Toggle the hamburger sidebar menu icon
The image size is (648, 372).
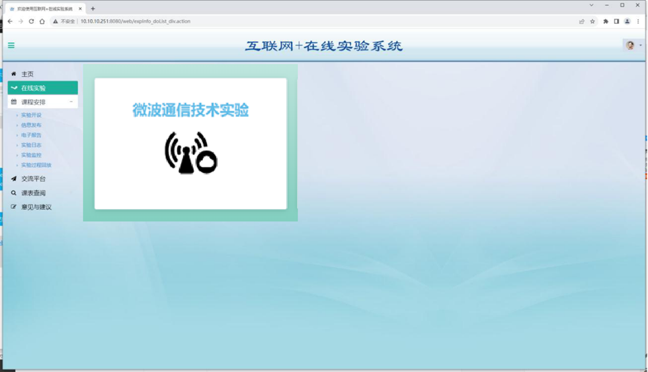(x=11, y=46)
